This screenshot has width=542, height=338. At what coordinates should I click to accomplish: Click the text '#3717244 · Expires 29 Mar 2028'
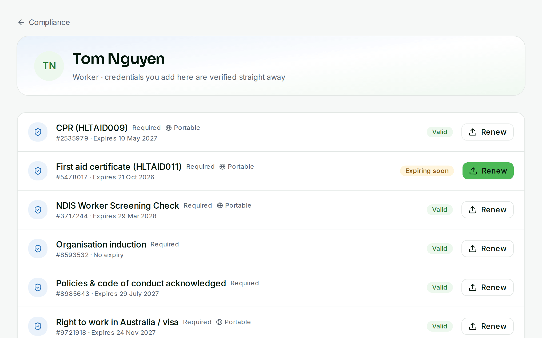pyautogui.click(x=106, y=216)
